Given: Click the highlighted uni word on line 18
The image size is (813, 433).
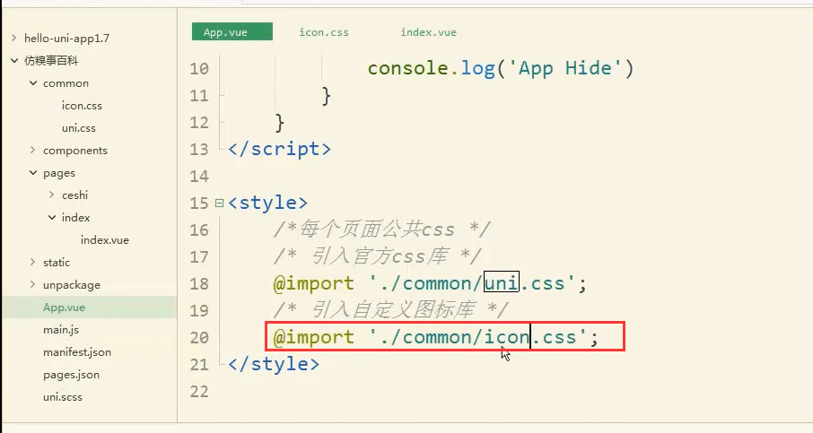Looking at the screenshot, I should tap(502, 283).
